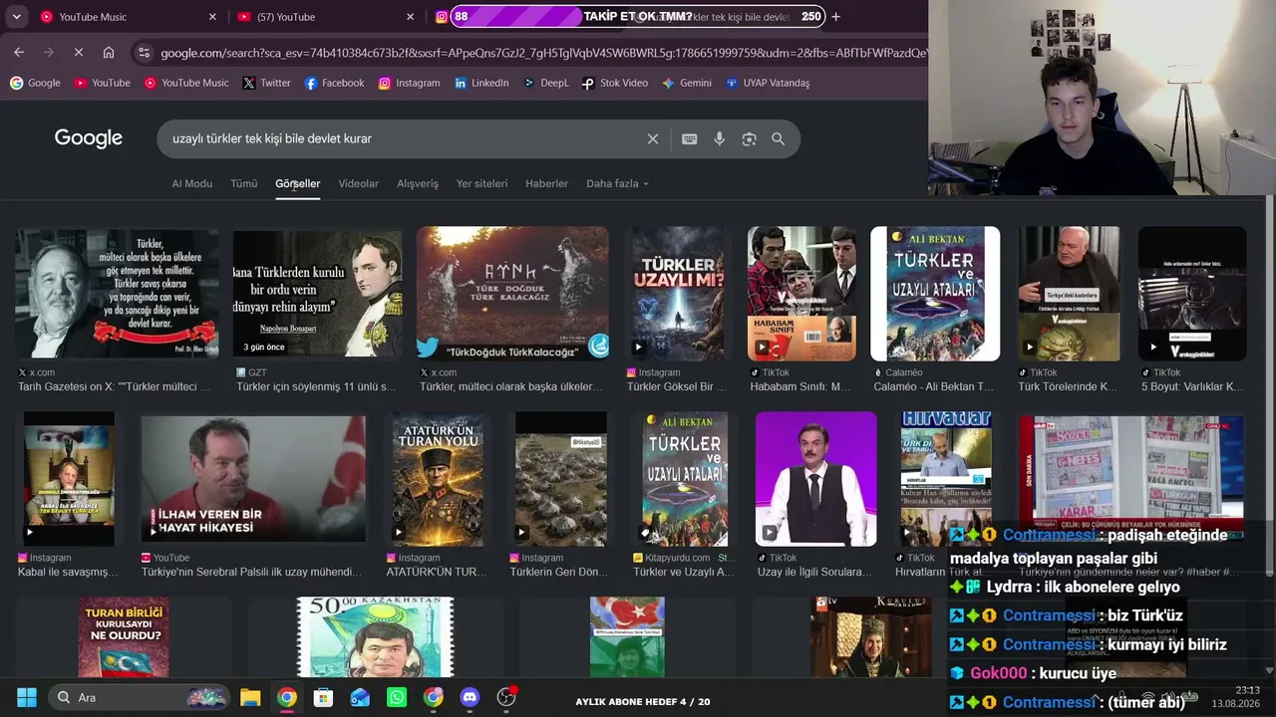The image size is (1276, 717).
Task: Expand the Daha fazla dropdown
Action: tap(617, 184)
